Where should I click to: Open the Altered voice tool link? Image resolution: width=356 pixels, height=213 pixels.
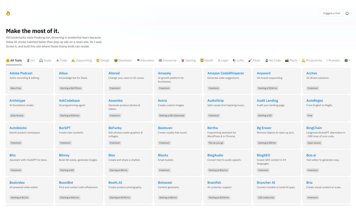(x=114, y=73)
